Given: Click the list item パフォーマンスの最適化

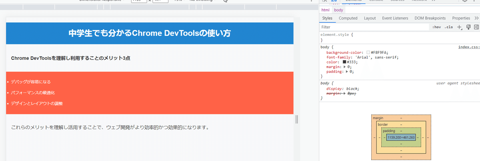Looking at the screenshot, I should click(x=33, y=92).
